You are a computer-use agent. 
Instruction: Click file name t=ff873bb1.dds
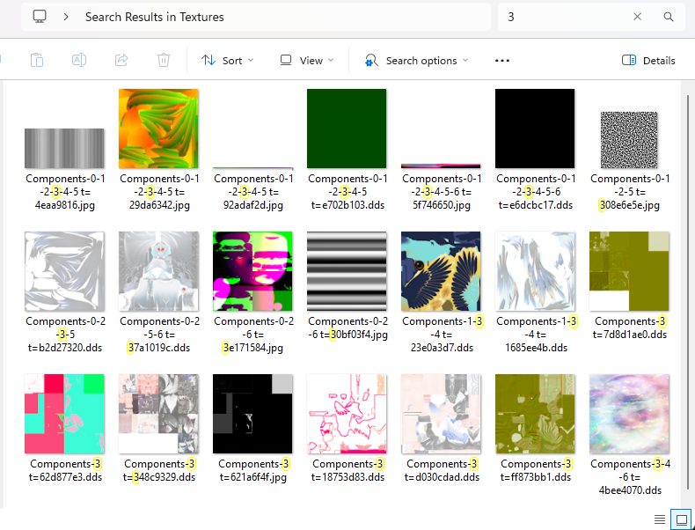click(536, 477)
